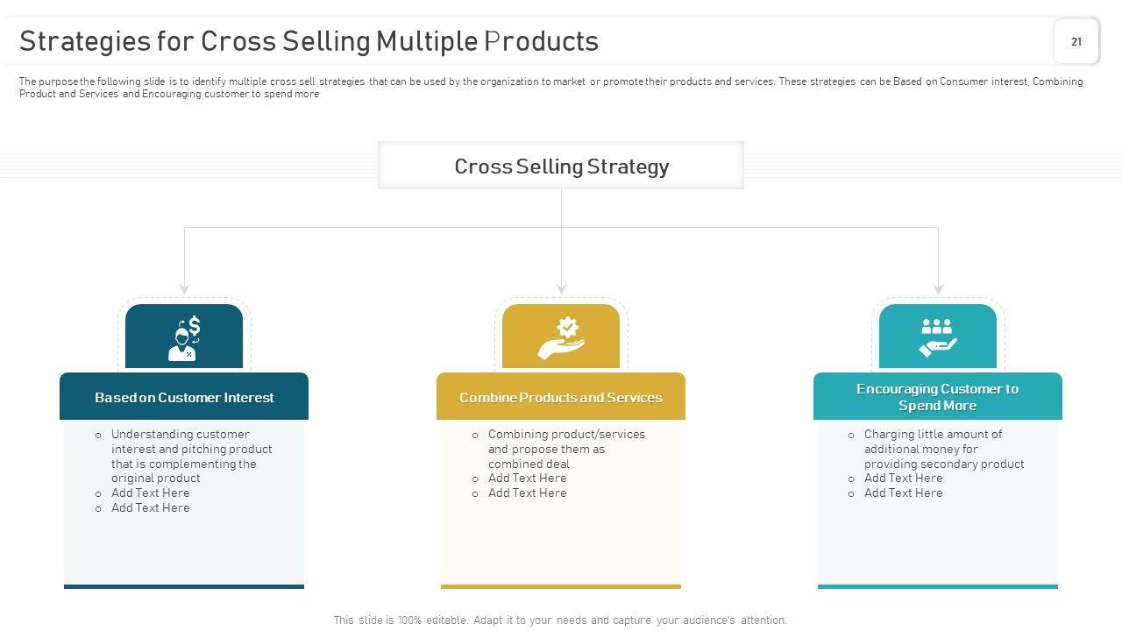Select the Based on Customer Interest header

(x=184, y=397)
